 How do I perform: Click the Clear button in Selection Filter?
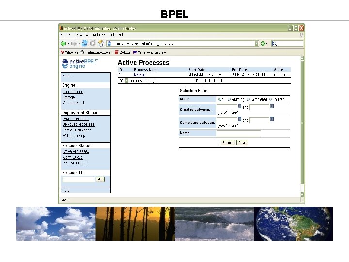[x=242, y=142]
